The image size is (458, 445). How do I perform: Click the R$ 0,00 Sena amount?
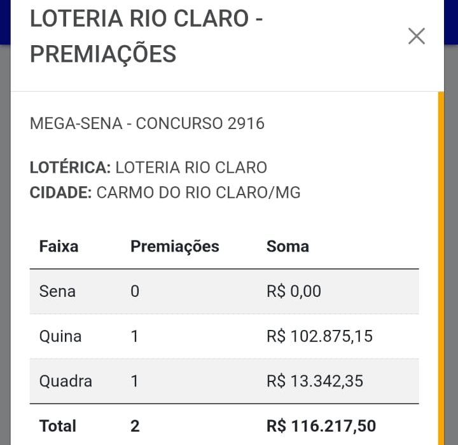294,291
